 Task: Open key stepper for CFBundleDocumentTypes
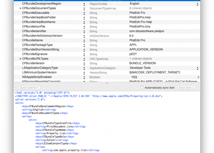pyautogui.click(x=84, y=9)
